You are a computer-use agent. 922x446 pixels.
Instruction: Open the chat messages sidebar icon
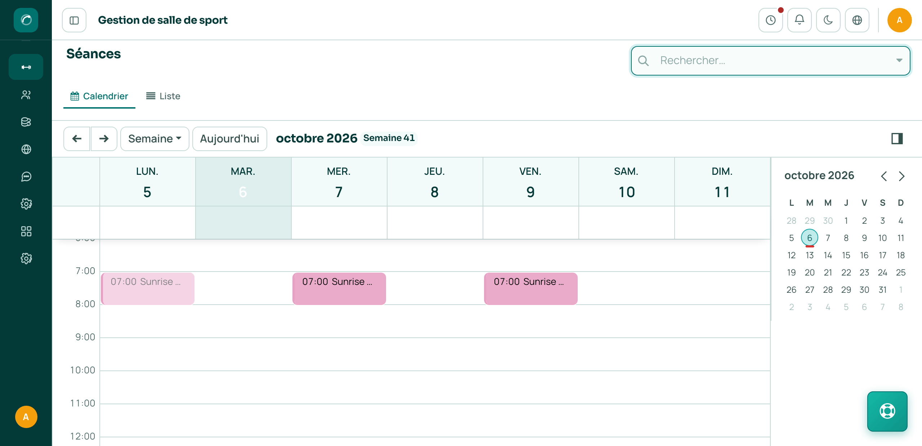click(26, 177)
